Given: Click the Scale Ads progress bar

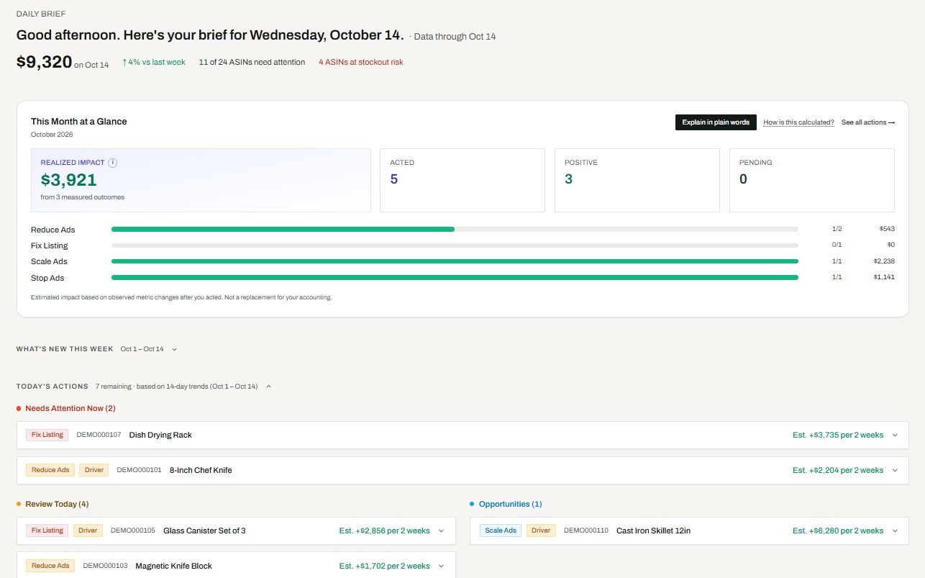Looking at the screenshot, I should tap(455, 261).
